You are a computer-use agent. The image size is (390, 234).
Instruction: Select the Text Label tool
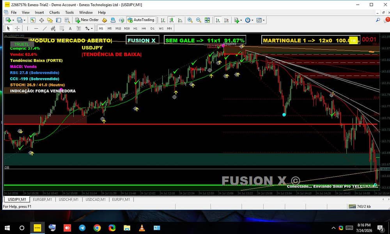(79, 28)
